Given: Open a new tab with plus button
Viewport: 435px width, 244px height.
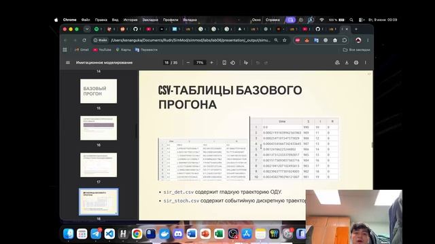Looking at the screenshot, I should pyautogui.click(x=356, y=29).
